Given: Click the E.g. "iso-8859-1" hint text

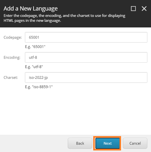Looking at the screenshot, I should (x=39, y=87).
